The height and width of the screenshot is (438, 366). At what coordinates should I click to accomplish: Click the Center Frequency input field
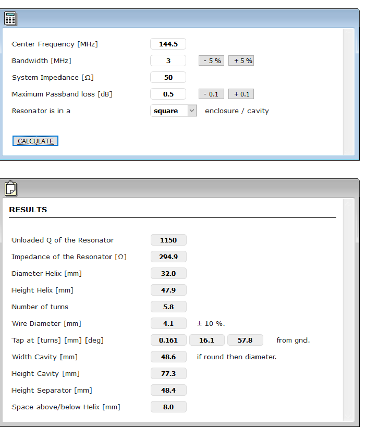pos(168,44)
